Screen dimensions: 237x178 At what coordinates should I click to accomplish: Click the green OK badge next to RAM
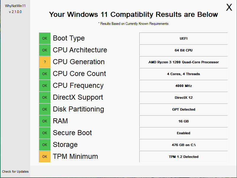click(45, 121)
